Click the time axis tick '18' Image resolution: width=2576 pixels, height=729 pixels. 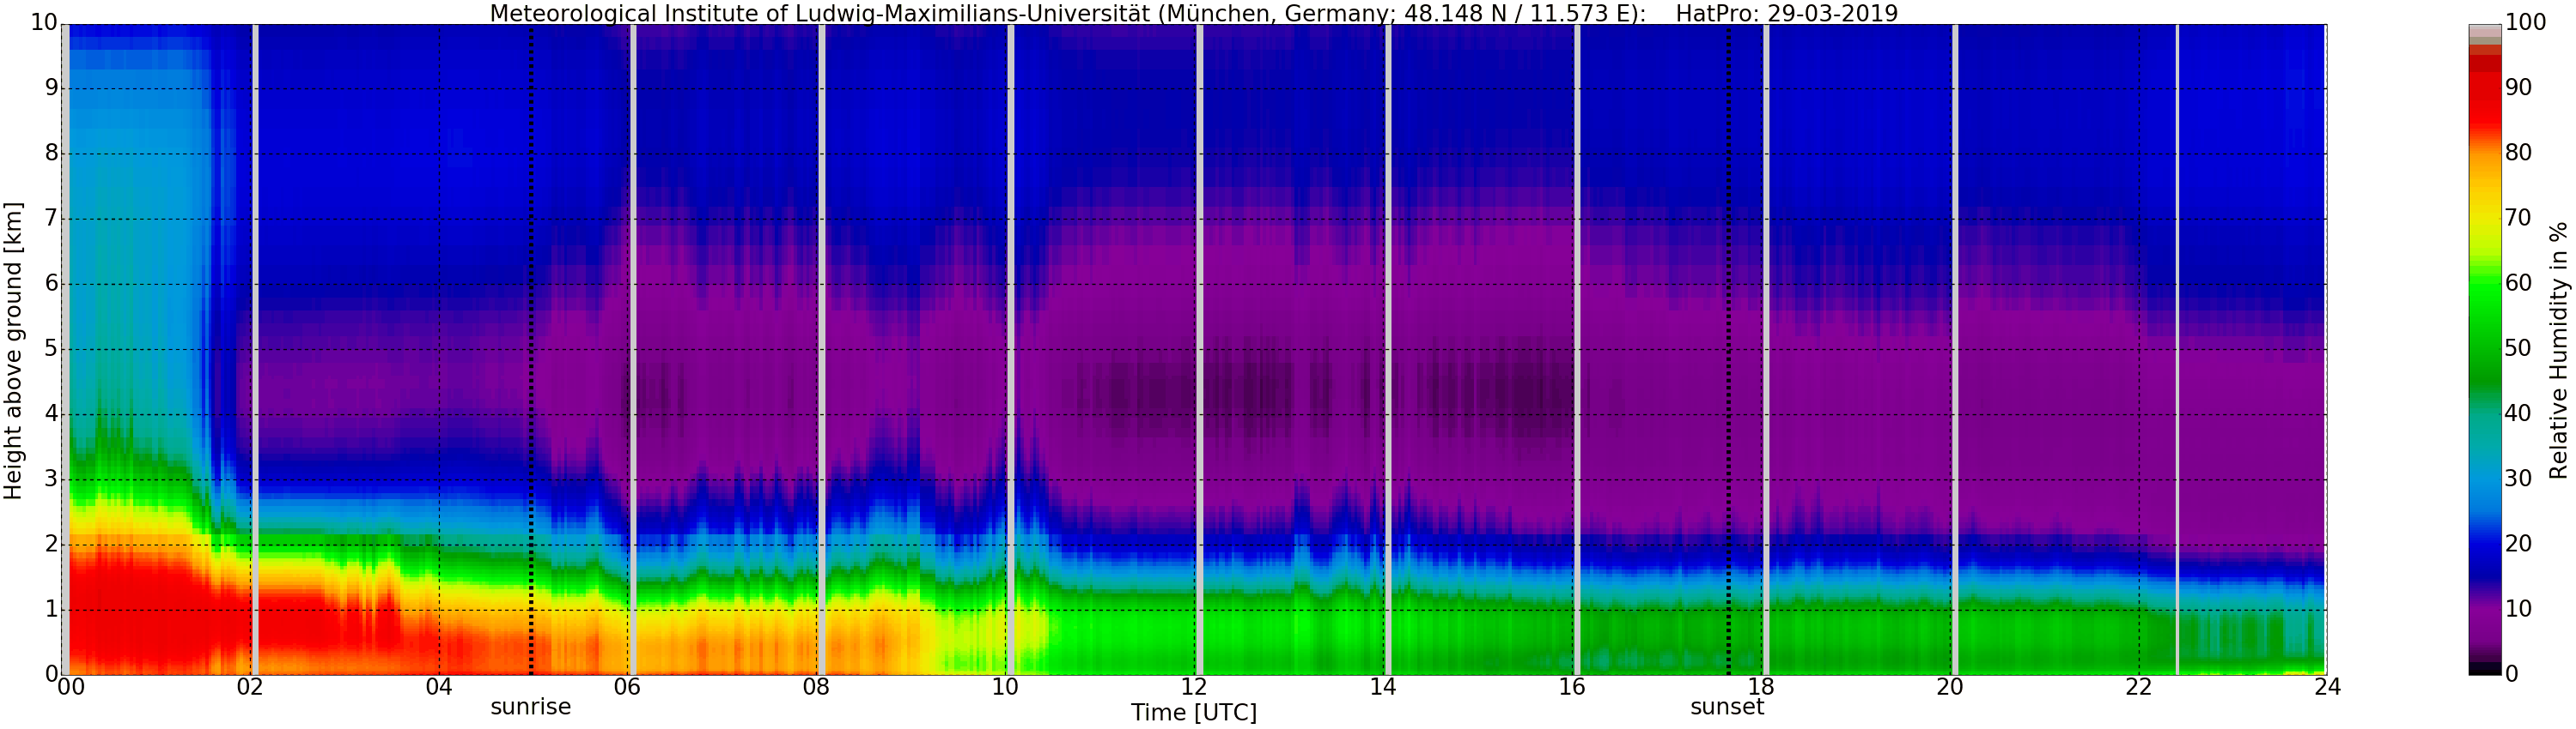click(1761, 687)
